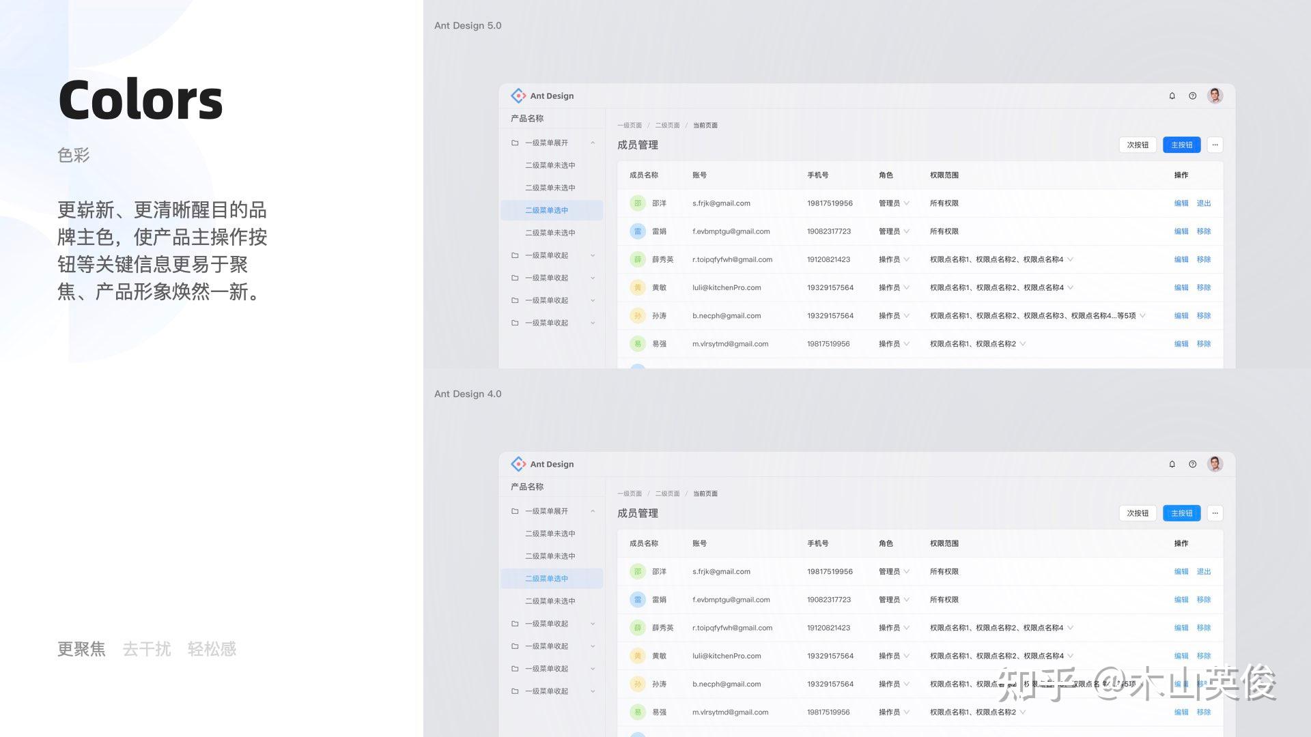The width and height of the screenshot is (1311, 737).
Task: Collapse the 一级菜单展开 menu chevron in 5.0 sidebar
Action: pos(593,143)
